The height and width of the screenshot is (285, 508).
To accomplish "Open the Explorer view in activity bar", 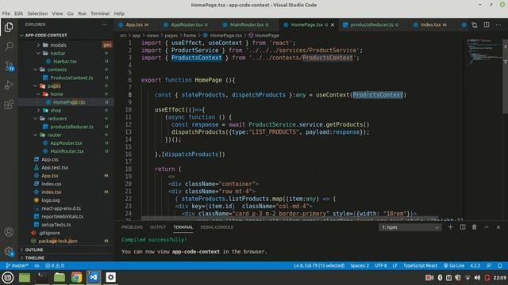I will [x=9, y=27].
